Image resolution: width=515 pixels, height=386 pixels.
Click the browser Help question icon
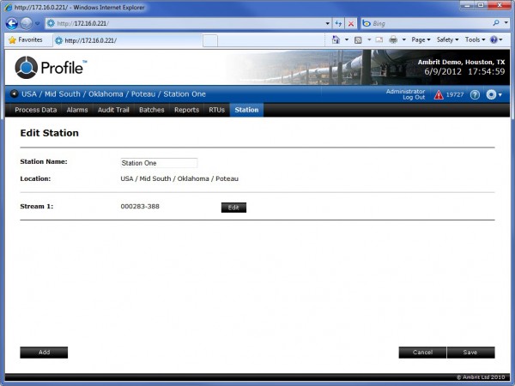pos(494,39)
